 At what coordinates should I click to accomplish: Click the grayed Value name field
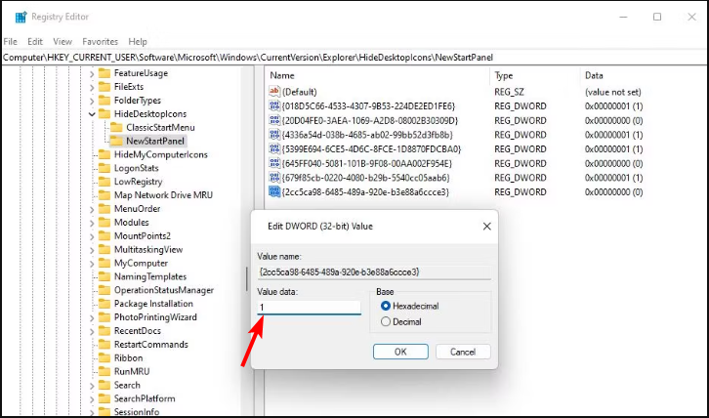click(374, 272)
